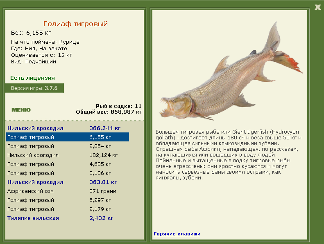Open the Горячие клавиши link
The image size is (324, 244).
pos(177,234)
